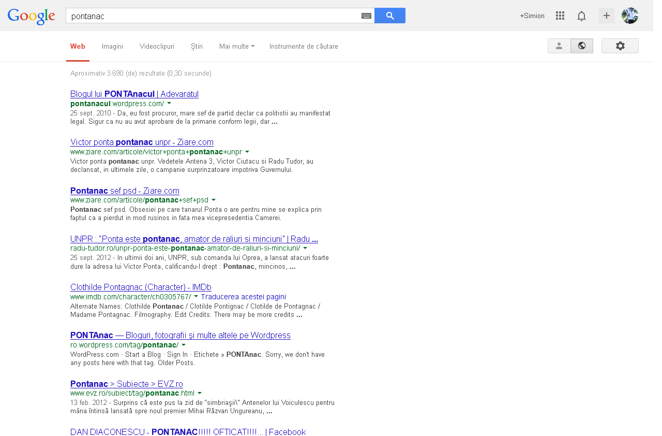Select the Web tab
Image resolution: width=662 pixels, height=436 pixels.
78,47
